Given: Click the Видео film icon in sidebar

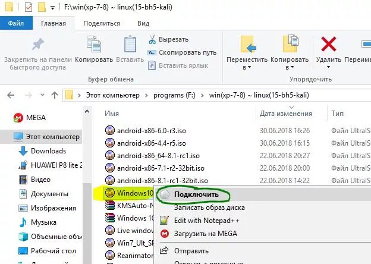Looking at the screenshot, I should [x=23, y=180].
